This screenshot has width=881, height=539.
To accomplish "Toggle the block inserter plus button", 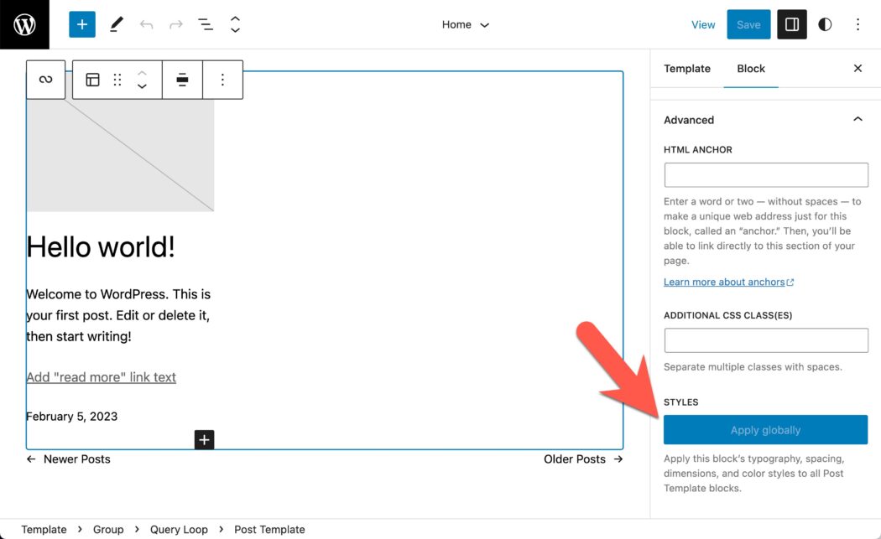I will pos(82,24).
